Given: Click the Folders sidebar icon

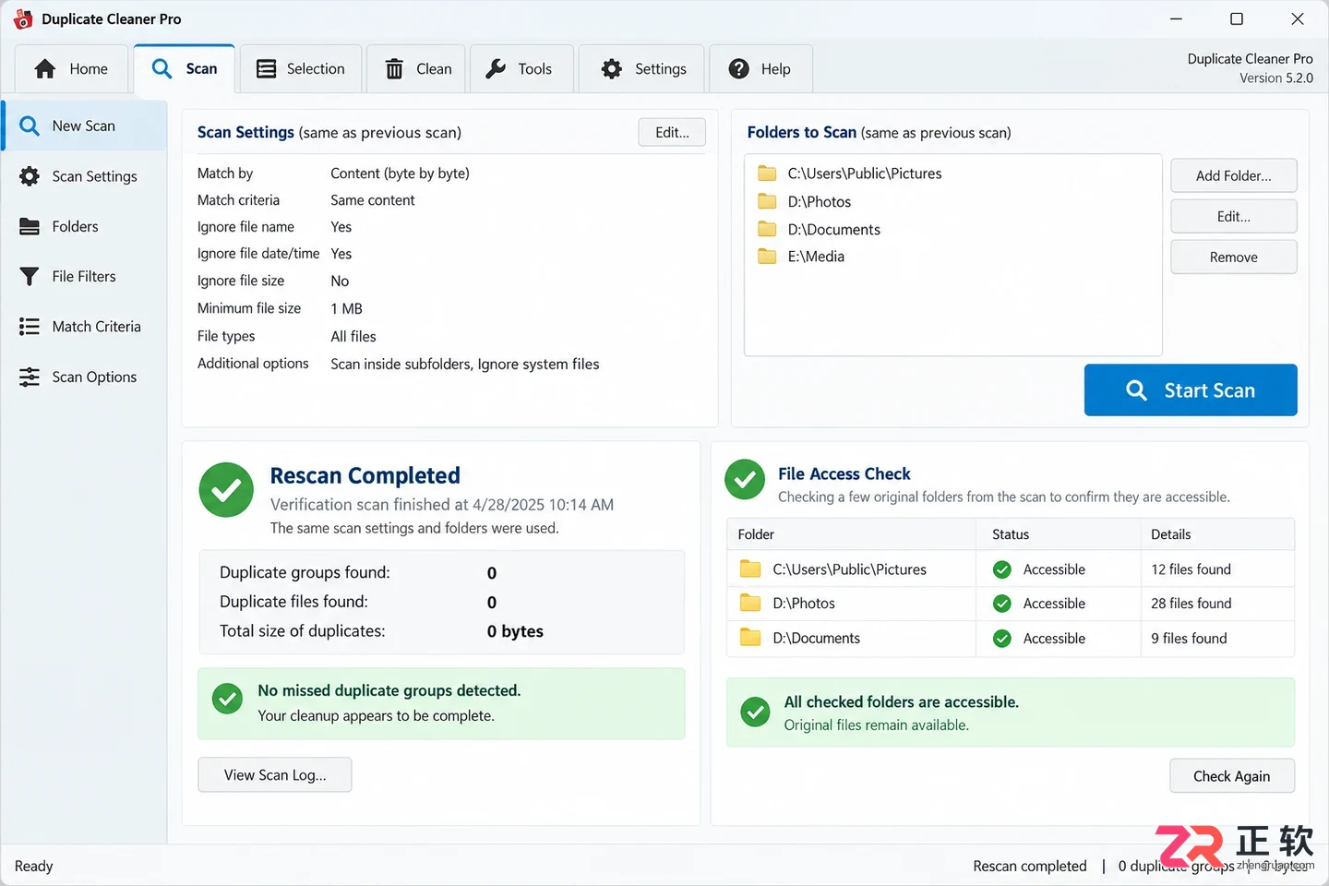Looking at the screenshot, I should point(30,226).
